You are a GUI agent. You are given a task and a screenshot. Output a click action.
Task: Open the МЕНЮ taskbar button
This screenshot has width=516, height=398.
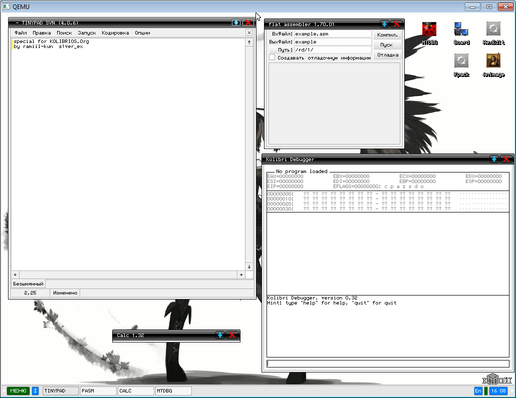(x=18, y=390)
